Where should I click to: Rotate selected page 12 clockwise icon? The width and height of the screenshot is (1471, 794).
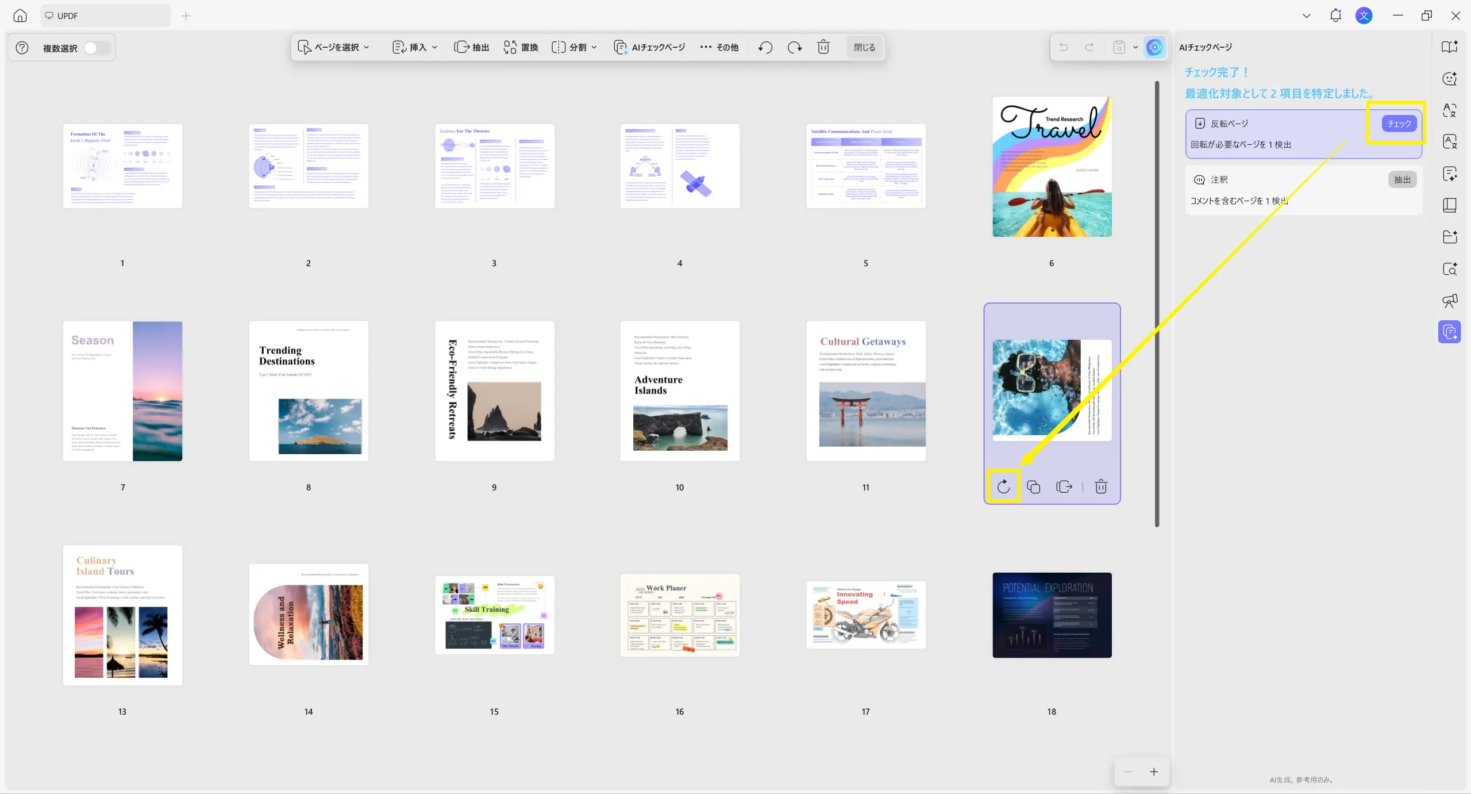pyautogui.click(x=1003, y=486)
